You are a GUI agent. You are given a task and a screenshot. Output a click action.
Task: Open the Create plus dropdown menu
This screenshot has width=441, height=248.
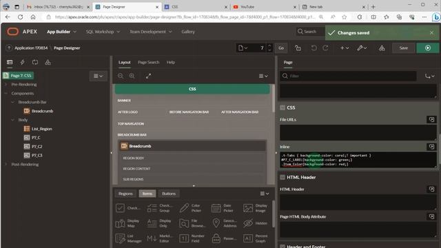[x=345, y=48]
